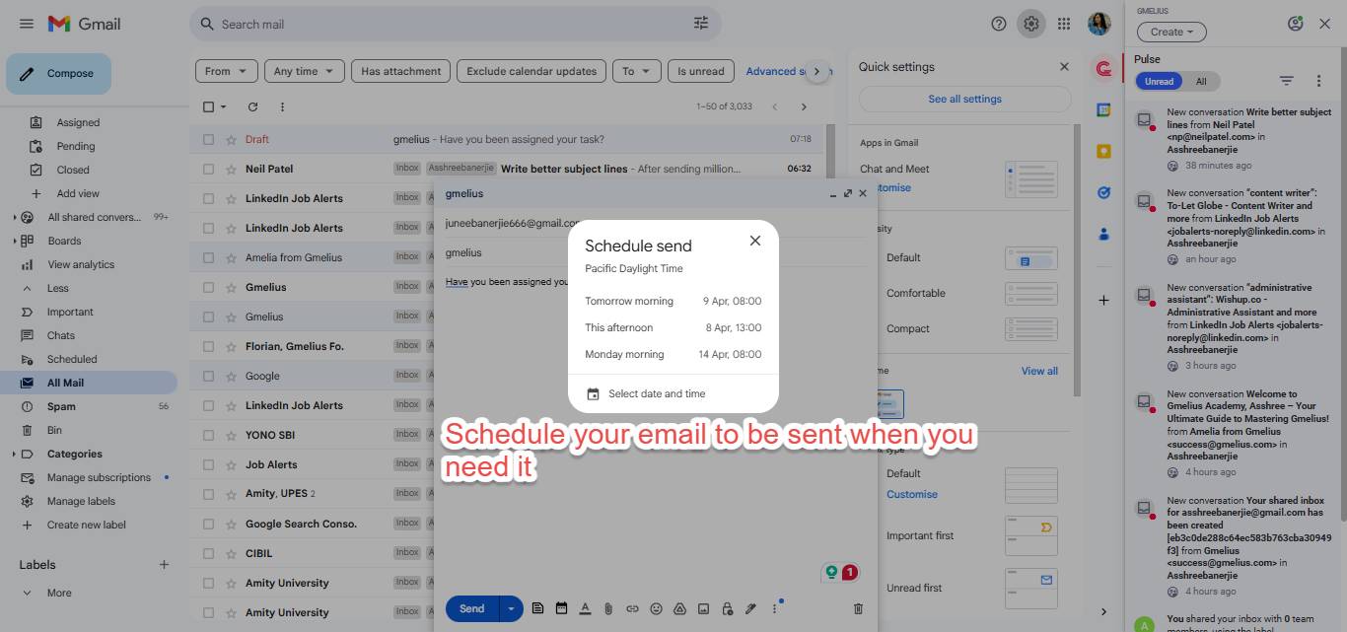1347x632 pixels.
Task: Tick the select-all checkbox above the email list
Action: coord(209,105)
